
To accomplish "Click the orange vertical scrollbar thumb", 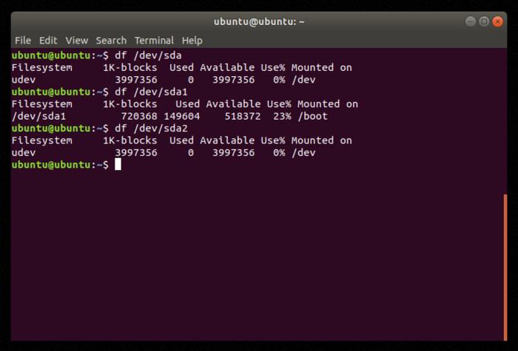I will pos(505,267).
